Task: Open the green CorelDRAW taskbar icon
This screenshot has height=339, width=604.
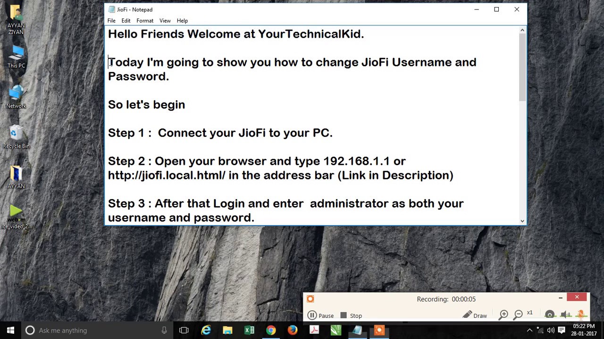Action: (x=336, y=331)
